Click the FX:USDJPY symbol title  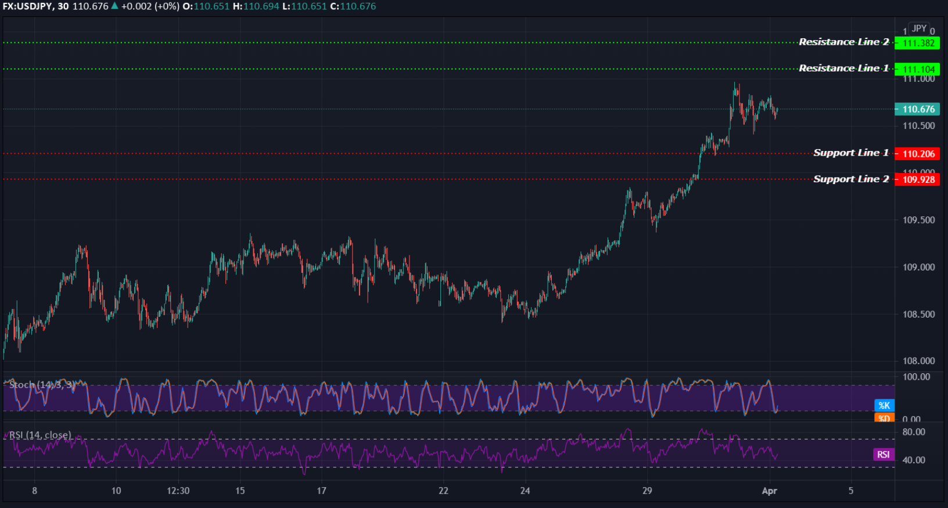click(x=28, y=6)
